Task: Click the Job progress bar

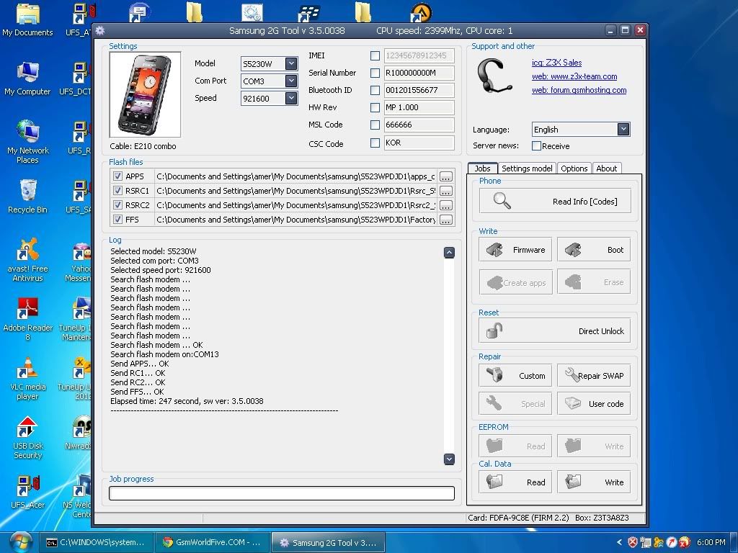Action: [x=282, y=493]
